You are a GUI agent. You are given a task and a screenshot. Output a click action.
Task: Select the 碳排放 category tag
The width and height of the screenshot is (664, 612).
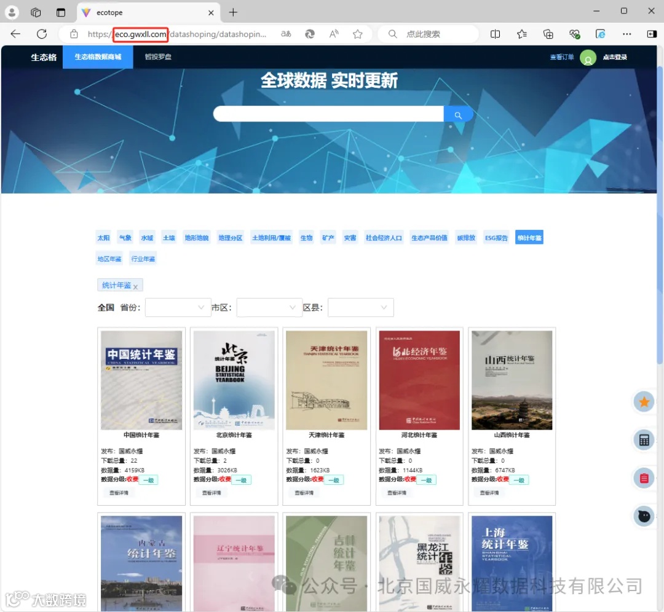coord(466,238)
